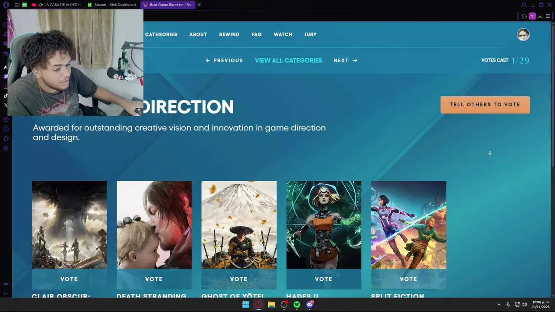Viewport: 555px width, 312px height.
Task: Vote for Death Stranding
Action: point(154,279)
